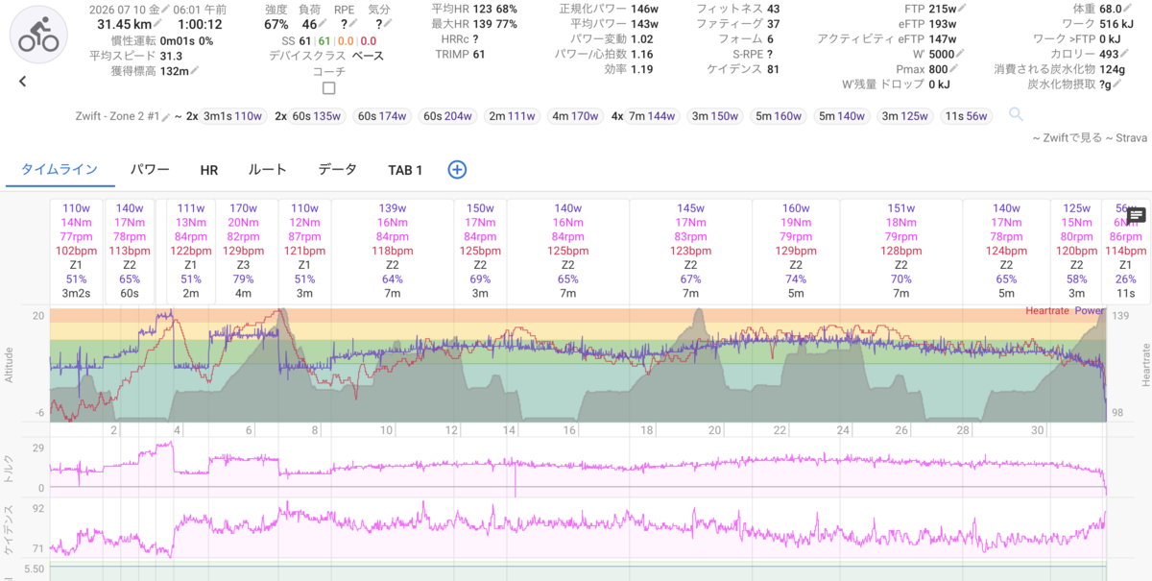Click the 150w 3m interval card
Viewport: 1152px width, 581px height.
click(x=480, y=252)
